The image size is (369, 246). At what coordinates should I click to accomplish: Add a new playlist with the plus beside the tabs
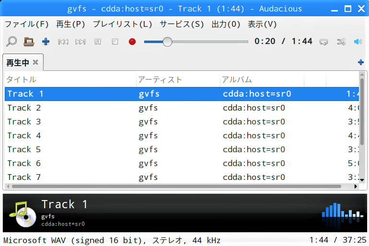tap(360, 62)
